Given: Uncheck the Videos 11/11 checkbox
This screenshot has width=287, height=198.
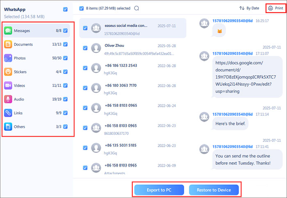Looking at the screenshot, I should click(65, 85).
